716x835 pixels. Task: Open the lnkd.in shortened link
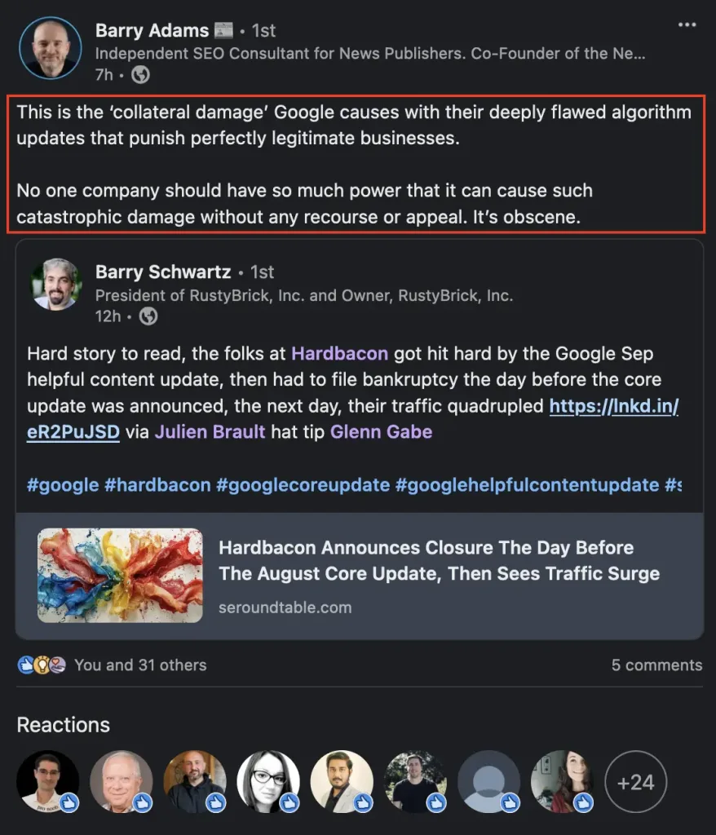coord(613,406)
